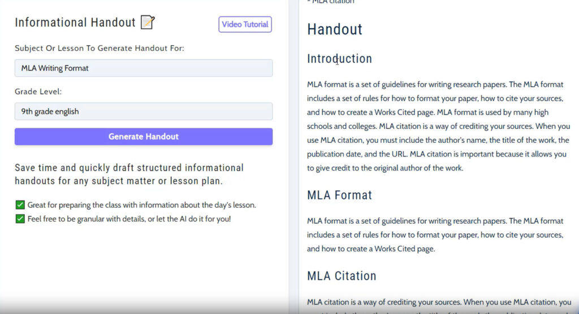Screen dimensions: 579x314
Task: Click the Video Tutorial button
Action: point(245,24)
